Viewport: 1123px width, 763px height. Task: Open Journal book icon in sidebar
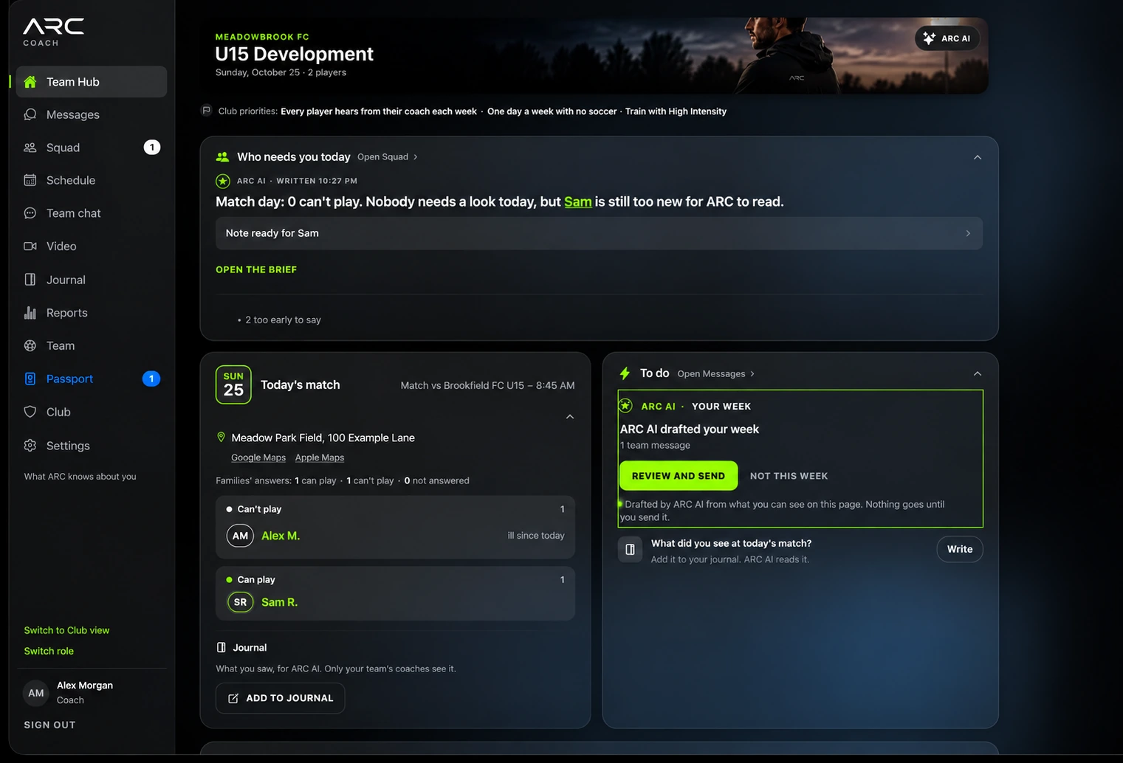coord(30,280)
